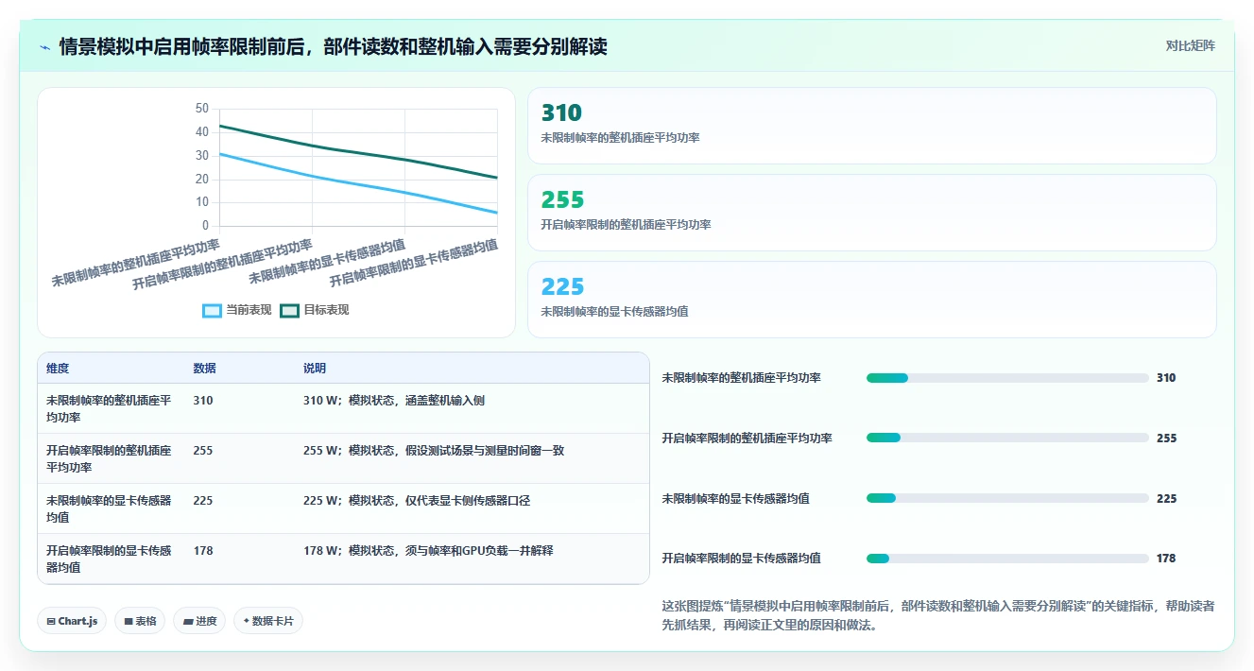This screenshot has height=671, width=1254.
Task: Click the 数据 table column header
Action: 204,369
